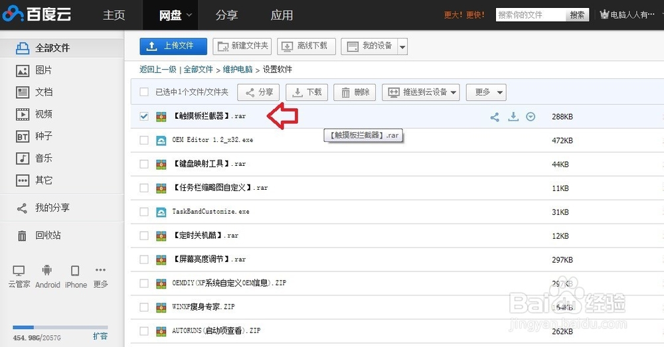
Task: Click the 【触摸板拦截器】.rar file name
Action: (209, 116)
